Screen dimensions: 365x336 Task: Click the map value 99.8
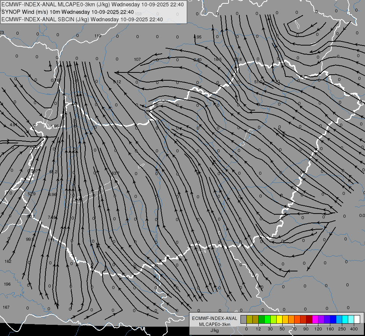tap(30, 239)
